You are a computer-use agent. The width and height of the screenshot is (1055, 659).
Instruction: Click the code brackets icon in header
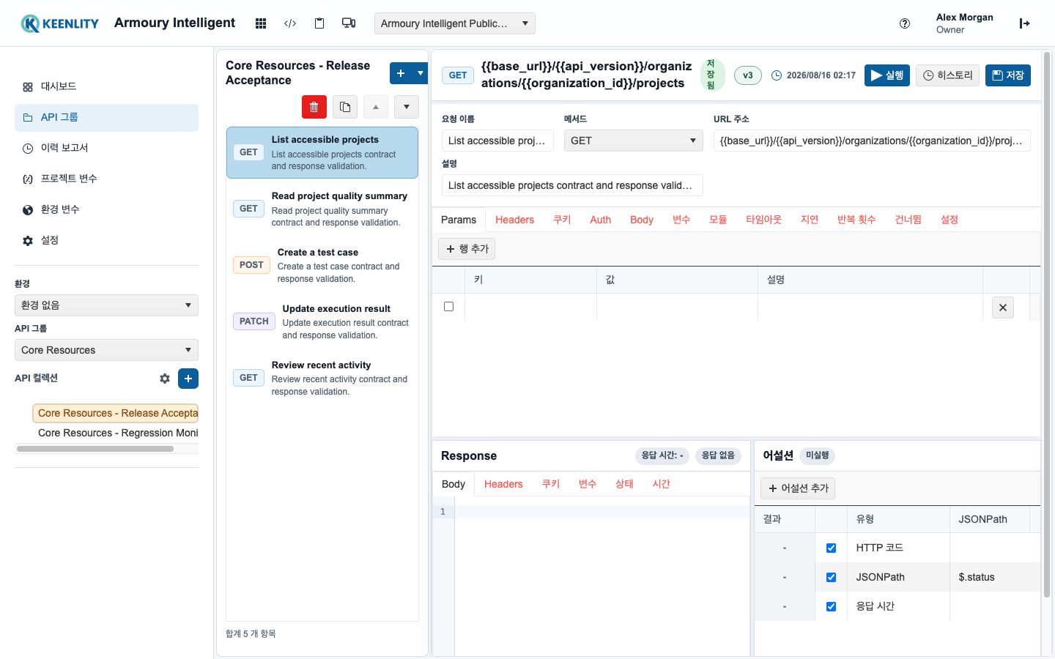pyautogui.click(x=290, y=23)
